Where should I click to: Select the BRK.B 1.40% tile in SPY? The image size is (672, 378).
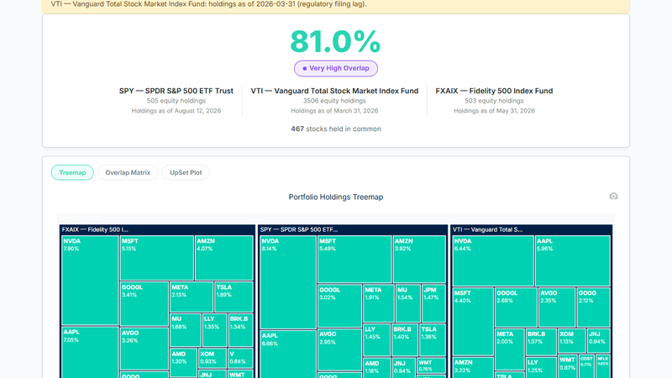(405, 340)
